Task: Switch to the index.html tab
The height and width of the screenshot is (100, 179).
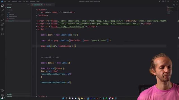Action: coord(37,5)
